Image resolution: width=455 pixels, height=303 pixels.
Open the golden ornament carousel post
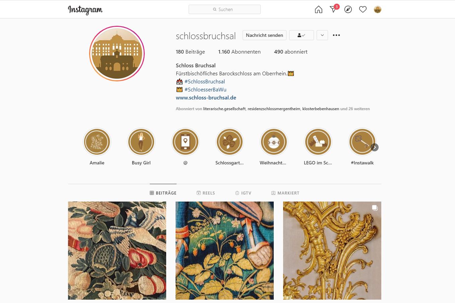coord(332,250)
